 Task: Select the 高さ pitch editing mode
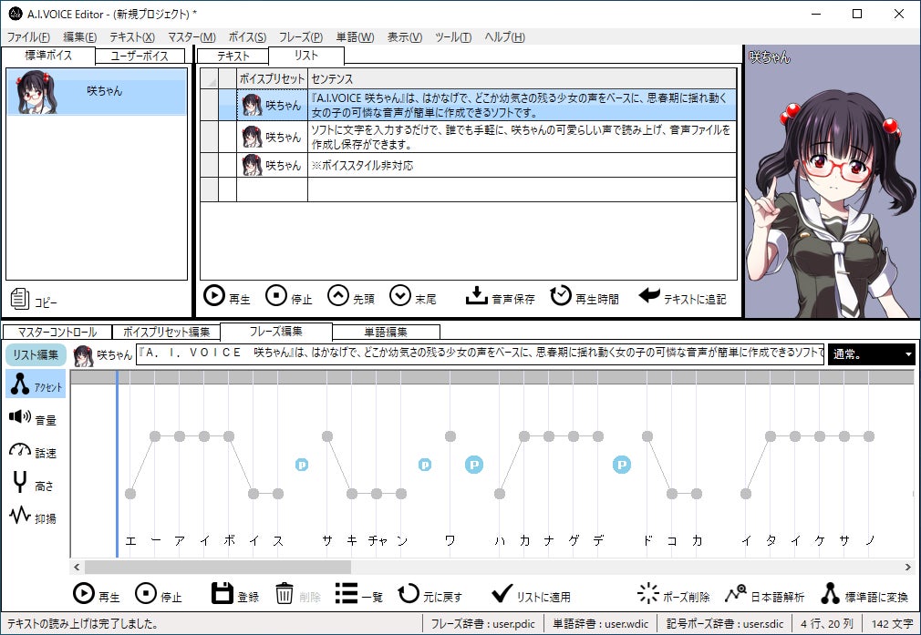(x=33, y=484)
